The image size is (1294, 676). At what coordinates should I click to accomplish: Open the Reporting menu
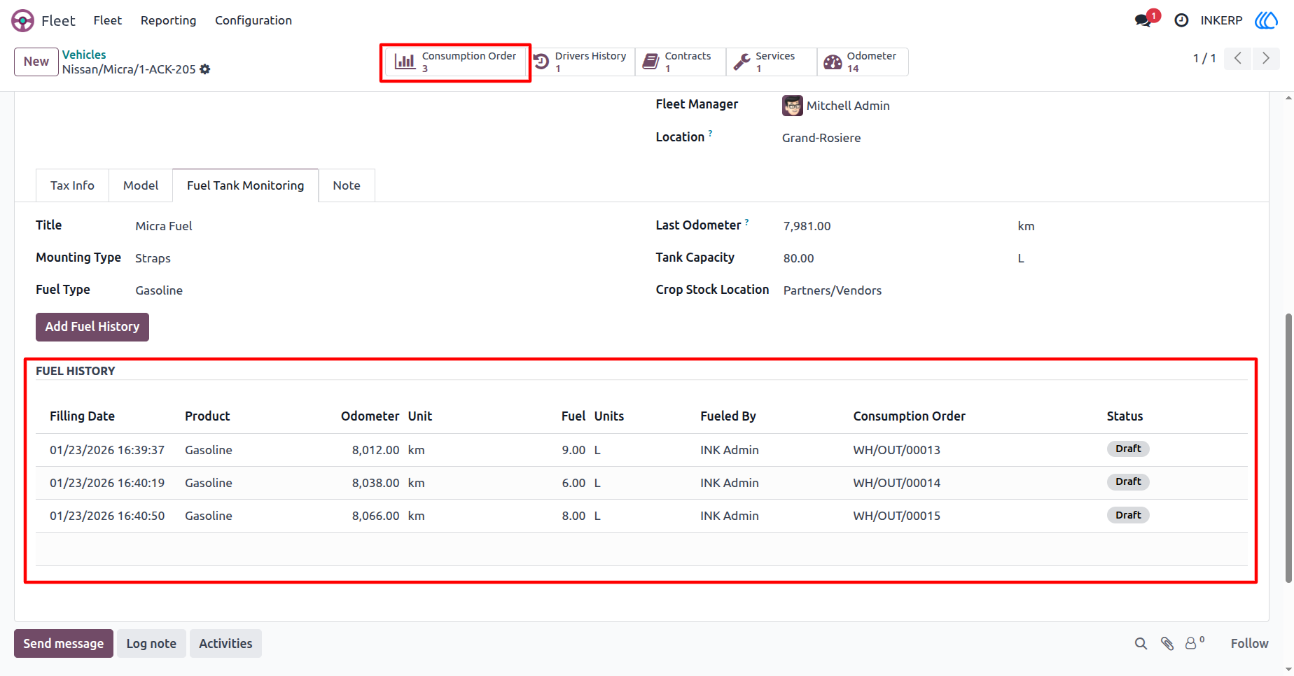click(168, 20)
